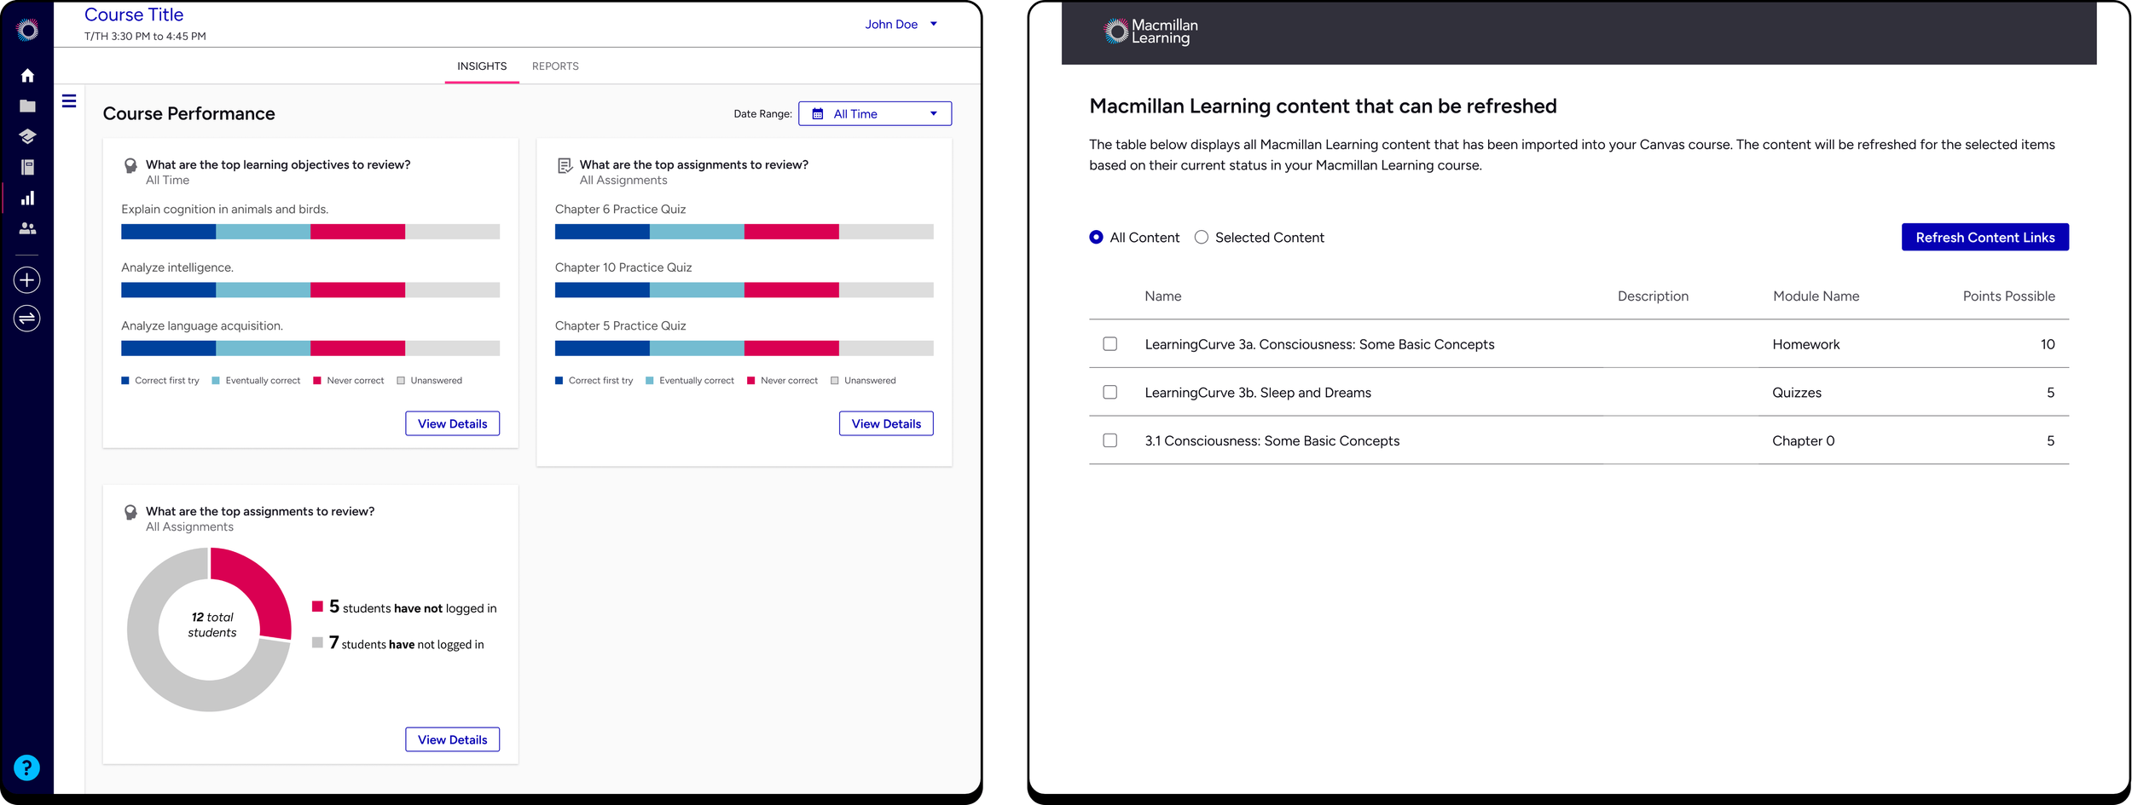The height and width of the screenshot is (805, 2132).
Task: View Details for top assignments bar card
Action: [x=886, y=423]
